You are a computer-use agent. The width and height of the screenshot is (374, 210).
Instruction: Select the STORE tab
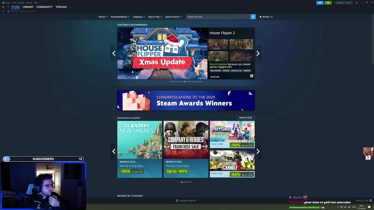(15, 7)
